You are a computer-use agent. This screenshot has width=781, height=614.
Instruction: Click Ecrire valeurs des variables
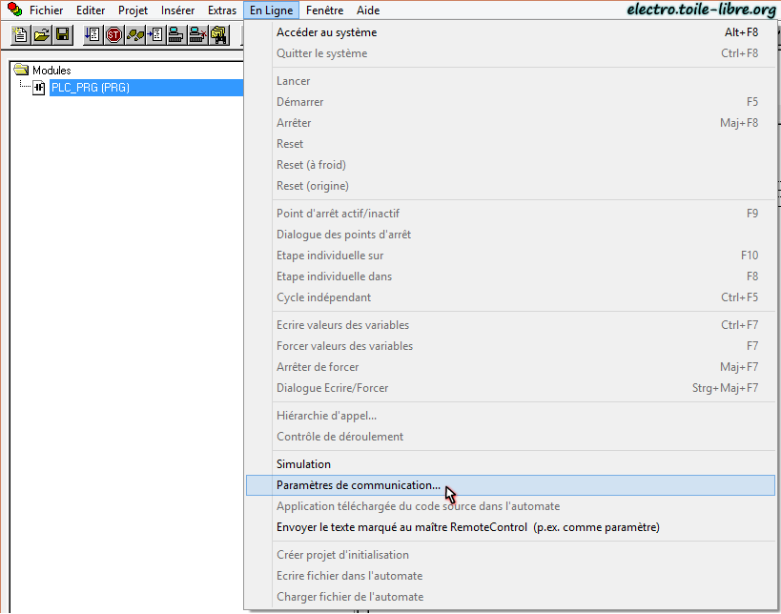click(510, 325)
